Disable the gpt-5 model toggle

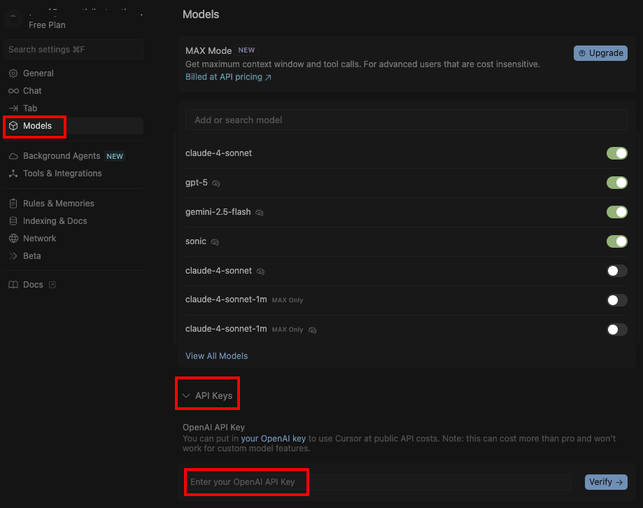pos(616,183)
